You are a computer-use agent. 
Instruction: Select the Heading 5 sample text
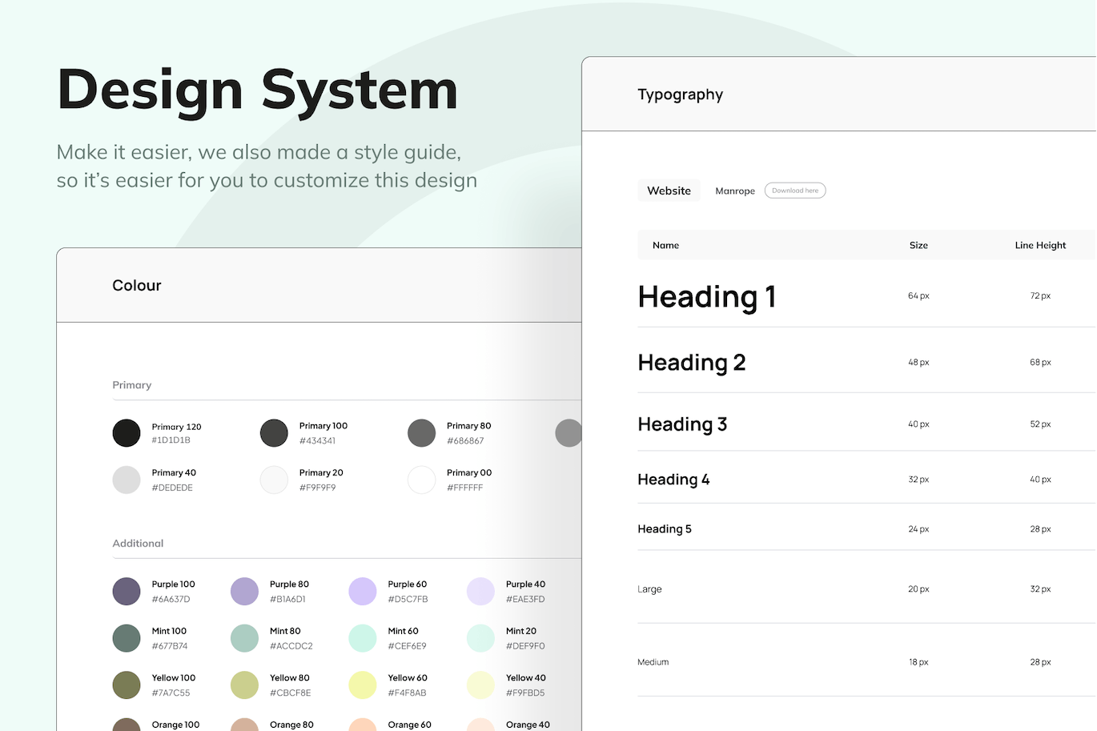(x=665, y=529)
